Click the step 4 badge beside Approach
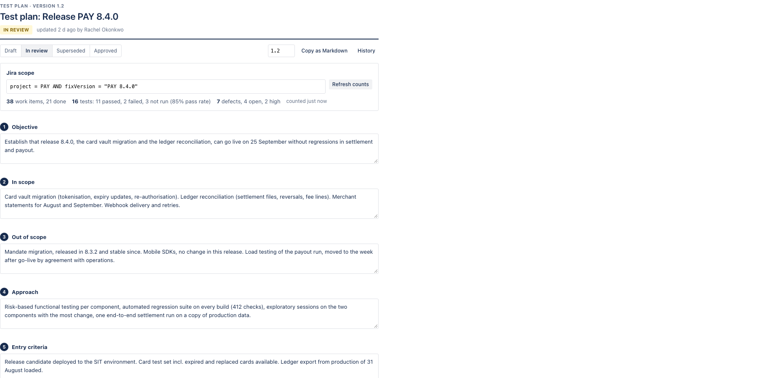Image resolution: width=774 pixels, height=378 pixels. pos(4,292)
